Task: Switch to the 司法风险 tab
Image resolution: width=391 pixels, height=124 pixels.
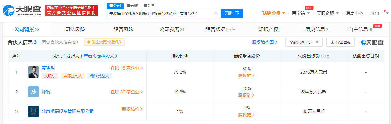Action: point(75,29)
